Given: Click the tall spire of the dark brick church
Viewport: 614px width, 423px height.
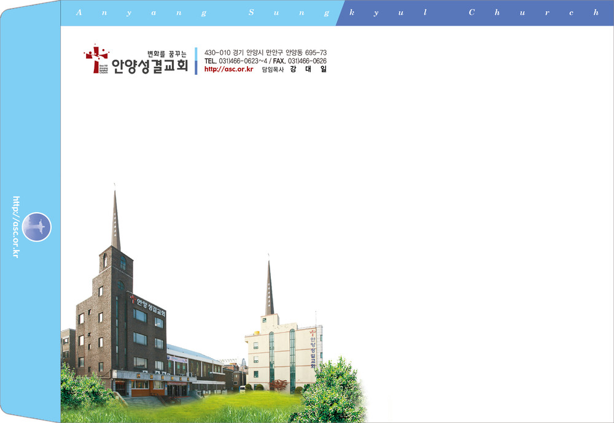Looking at the screenshot, I should click(115, 221).
